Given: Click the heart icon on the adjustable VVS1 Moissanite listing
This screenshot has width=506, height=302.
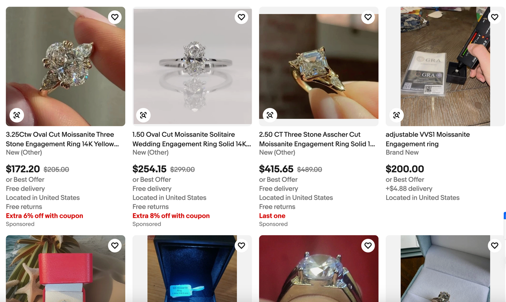Looking at the screenshot, I should click(495, 17).
